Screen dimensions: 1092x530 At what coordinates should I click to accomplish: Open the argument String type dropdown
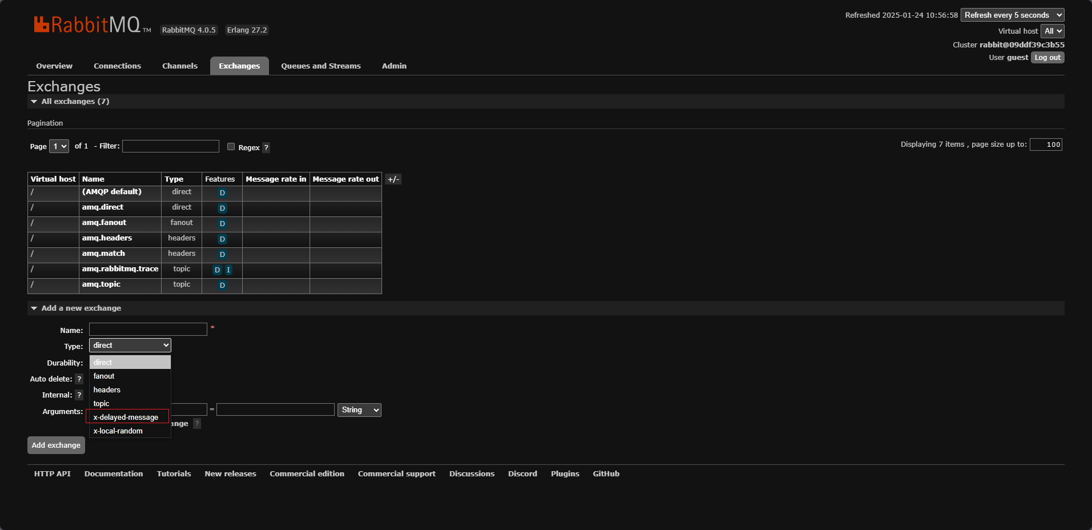(x=359, y=410)
